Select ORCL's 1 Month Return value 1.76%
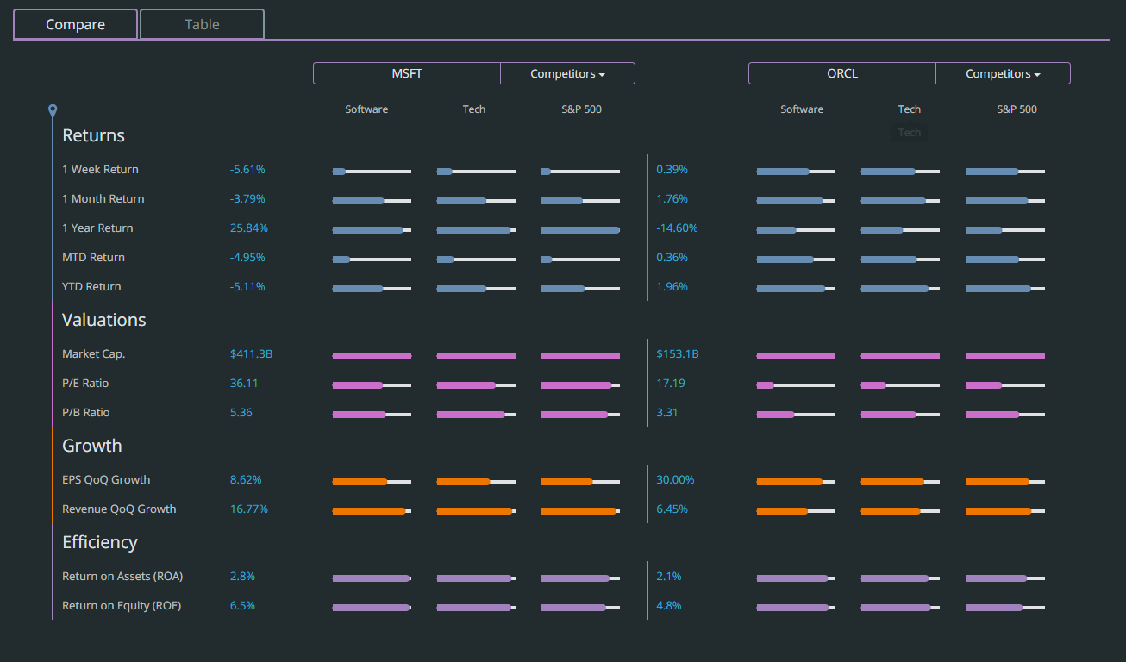This screenshot has height=662, width=1126. (672, 199)
